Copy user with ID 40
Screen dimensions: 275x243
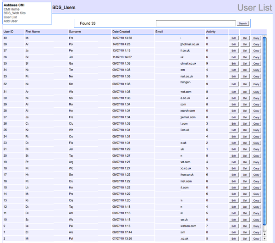tap(256, 38)
